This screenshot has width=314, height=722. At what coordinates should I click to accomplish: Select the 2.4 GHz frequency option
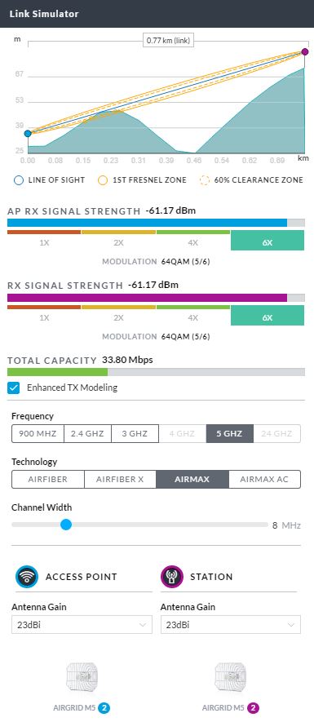coord(87,433)
